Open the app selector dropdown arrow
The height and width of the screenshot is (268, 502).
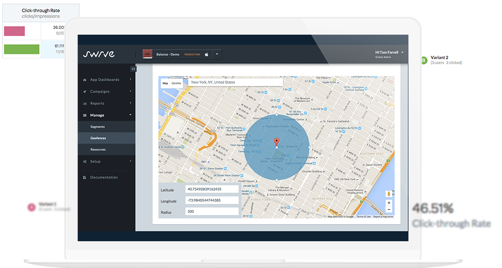[217, 54]
